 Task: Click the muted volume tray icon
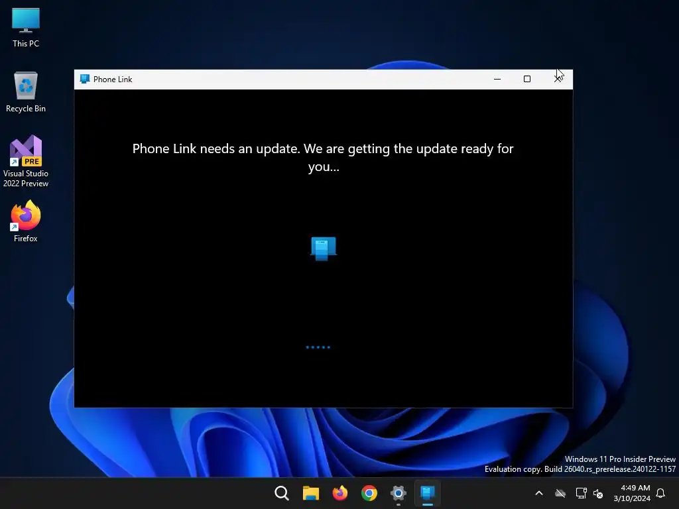[x=598, y=493]
